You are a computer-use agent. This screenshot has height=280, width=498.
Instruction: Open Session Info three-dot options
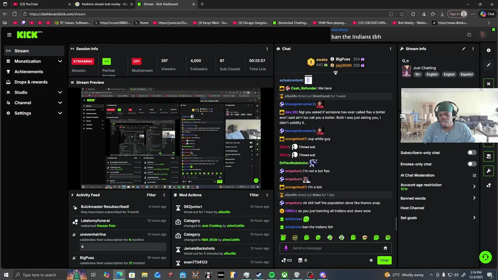267,49
